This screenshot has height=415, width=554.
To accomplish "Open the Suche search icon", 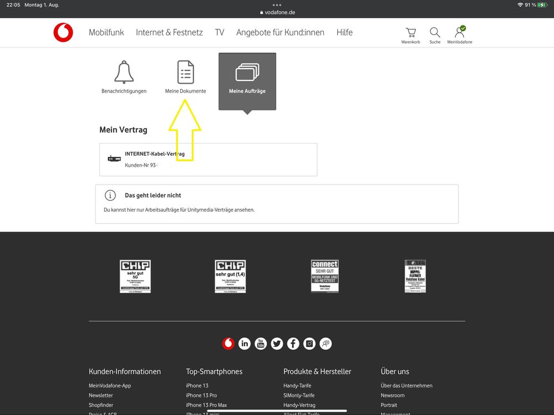I will 435,35.
